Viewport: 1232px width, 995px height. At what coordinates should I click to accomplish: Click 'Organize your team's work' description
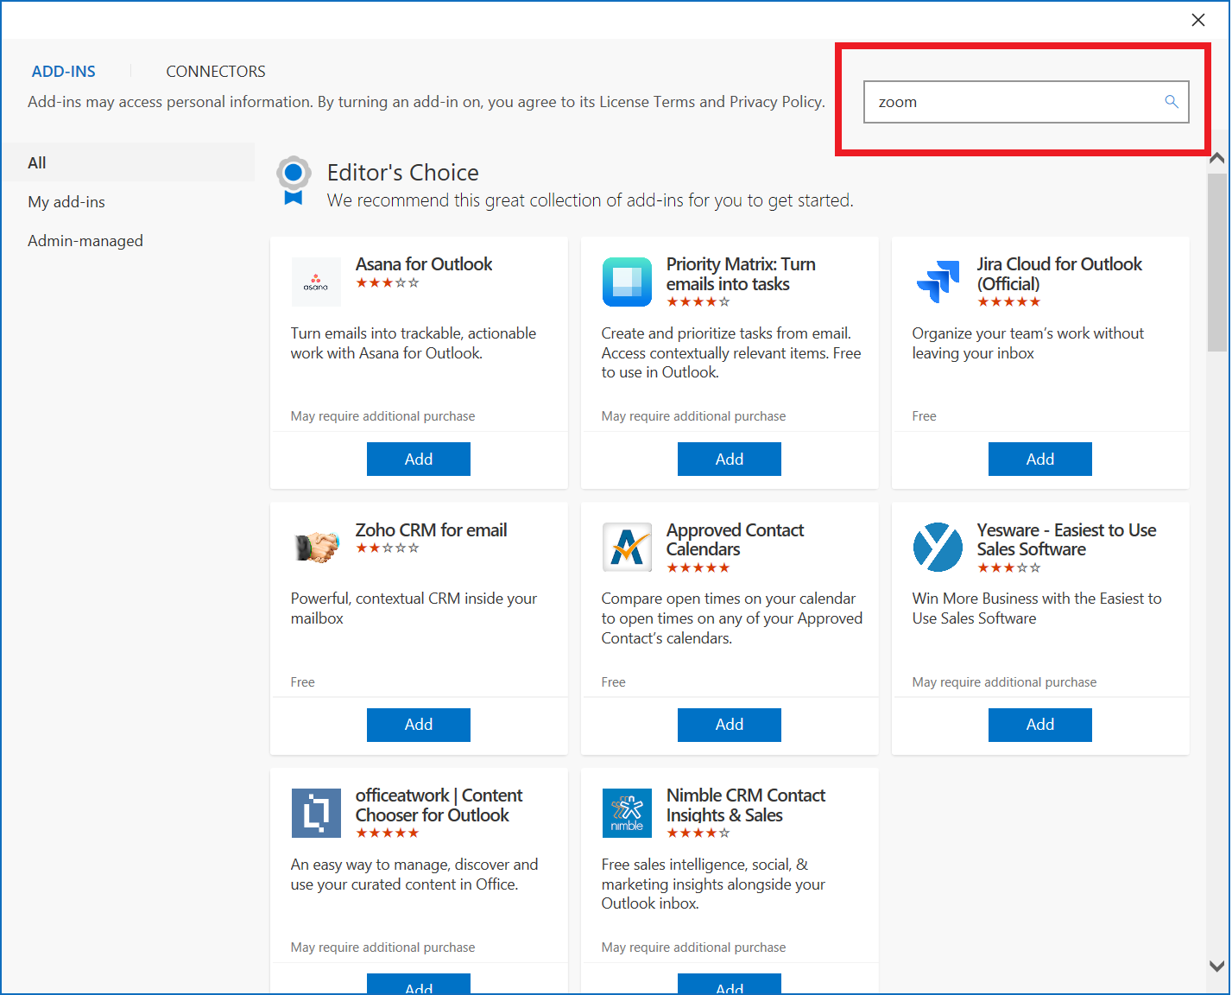pyautogui.click(x=1027, y=344)
